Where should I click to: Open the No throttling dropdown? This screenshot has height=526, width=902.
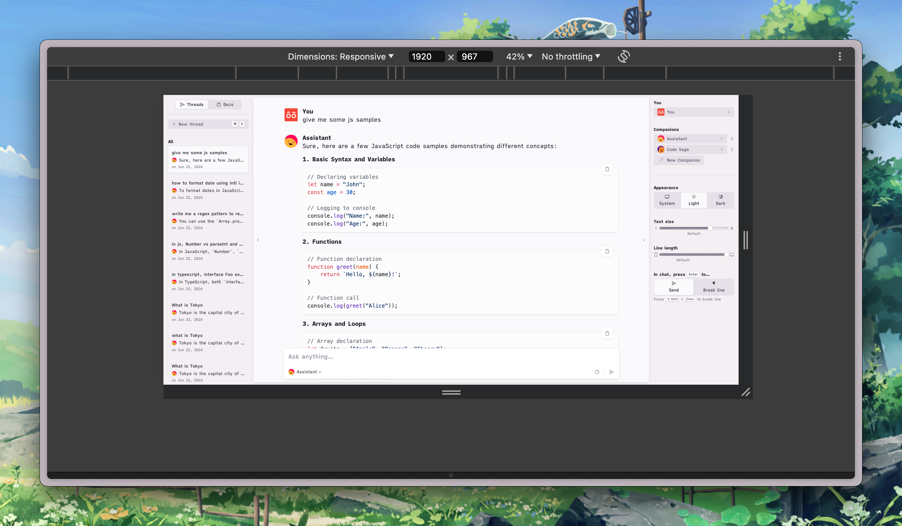571,57
